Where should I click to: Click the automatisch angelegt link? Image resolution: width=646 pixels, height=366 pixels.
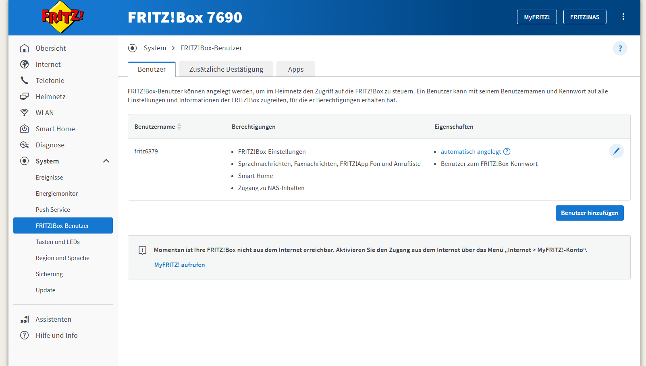click(471, 152)
